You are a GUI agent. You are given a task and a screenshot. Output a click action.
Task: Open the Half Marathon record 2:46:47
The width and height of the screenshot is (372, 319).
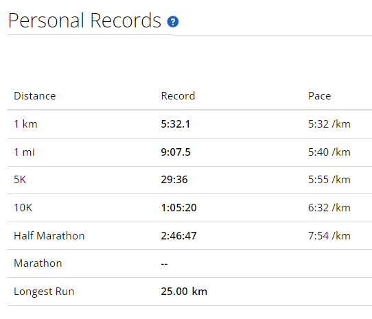(x=178, y=236)
